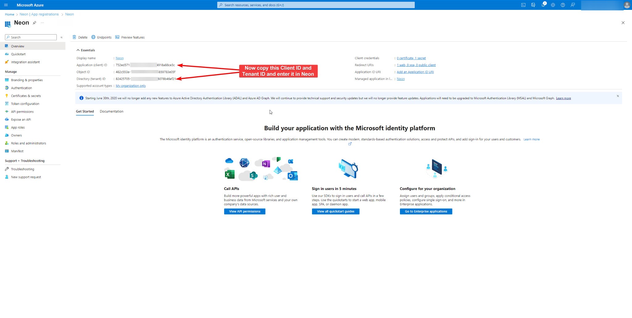Open the feedback icon in top bar
Screen dimensions: 632x318
(x=573, y=5)
